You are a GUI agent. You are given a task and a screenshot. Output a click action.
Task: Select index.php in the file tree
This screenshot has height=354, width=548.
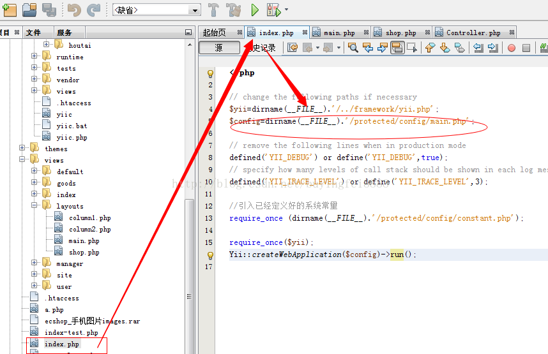(x=62, y=344)
